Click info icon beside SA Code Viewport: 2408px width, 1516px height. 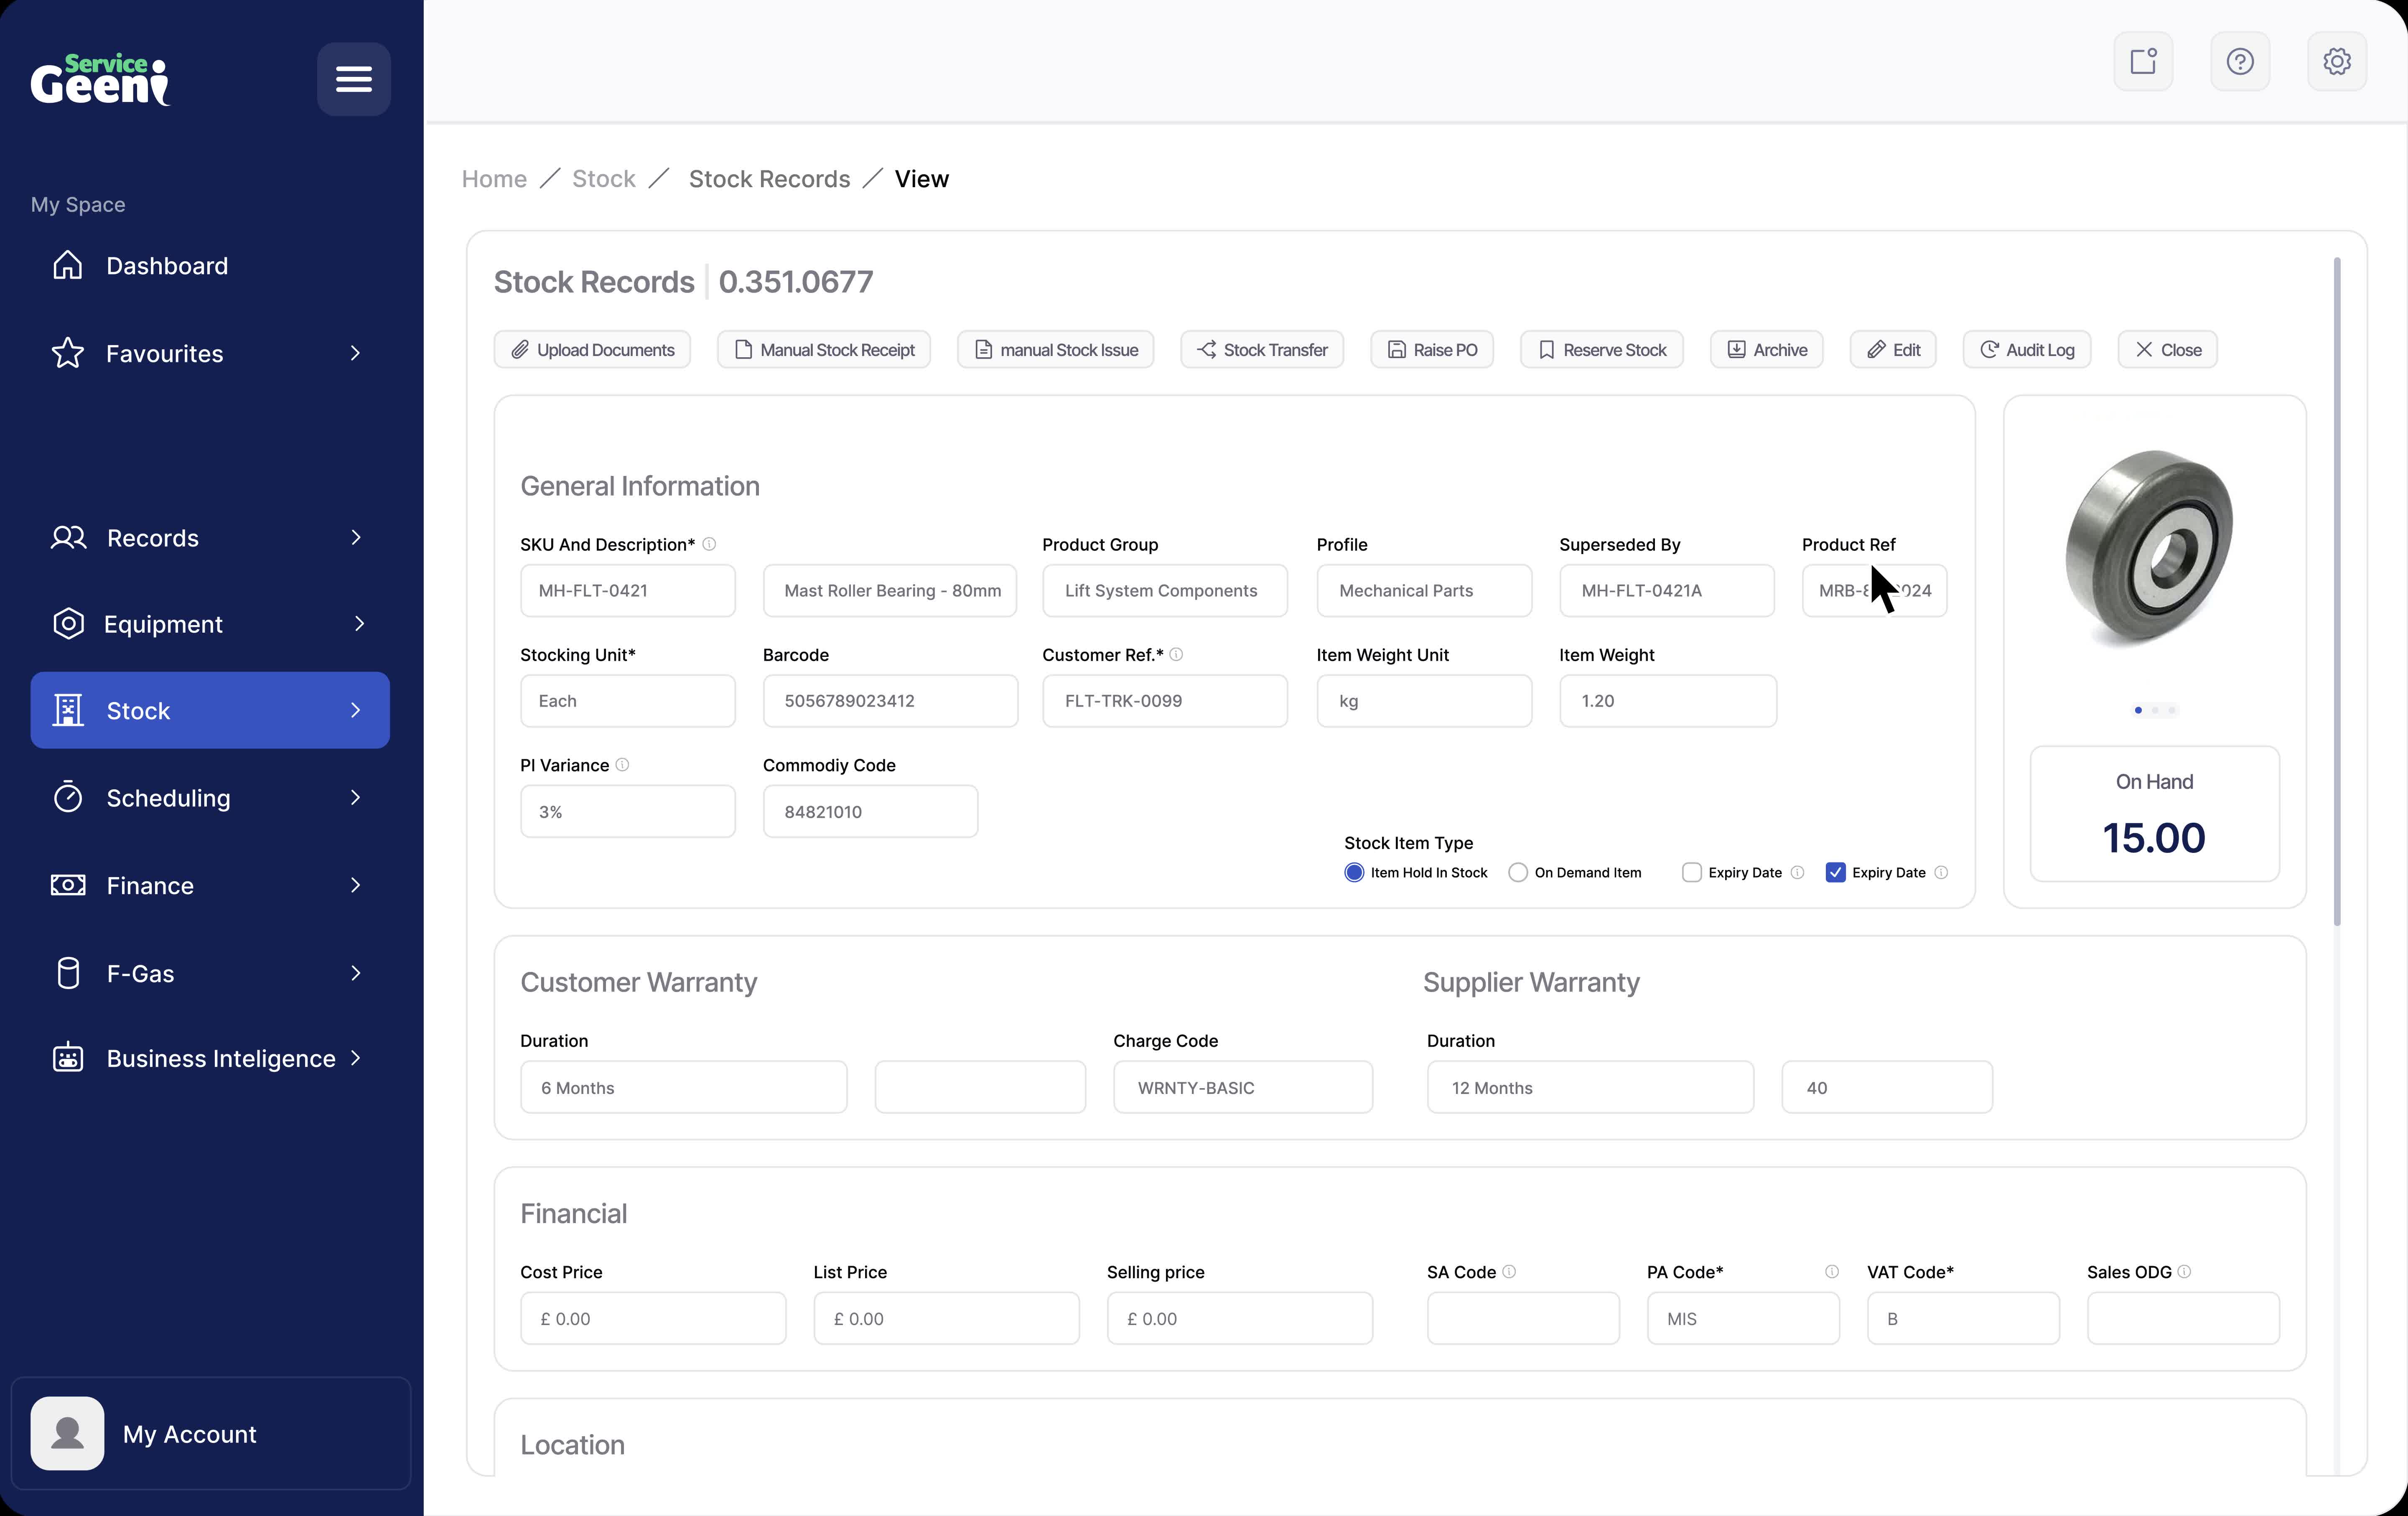tap(1509, 1271)
